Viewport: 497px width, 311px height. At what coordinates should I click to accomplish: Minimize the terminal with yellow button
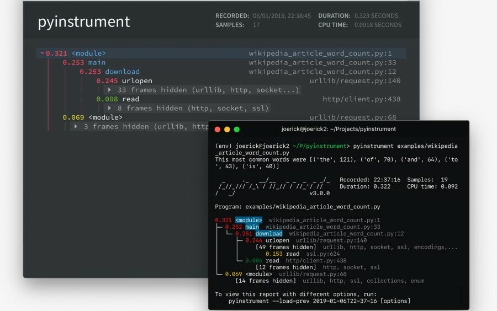[x=227, y=129]
